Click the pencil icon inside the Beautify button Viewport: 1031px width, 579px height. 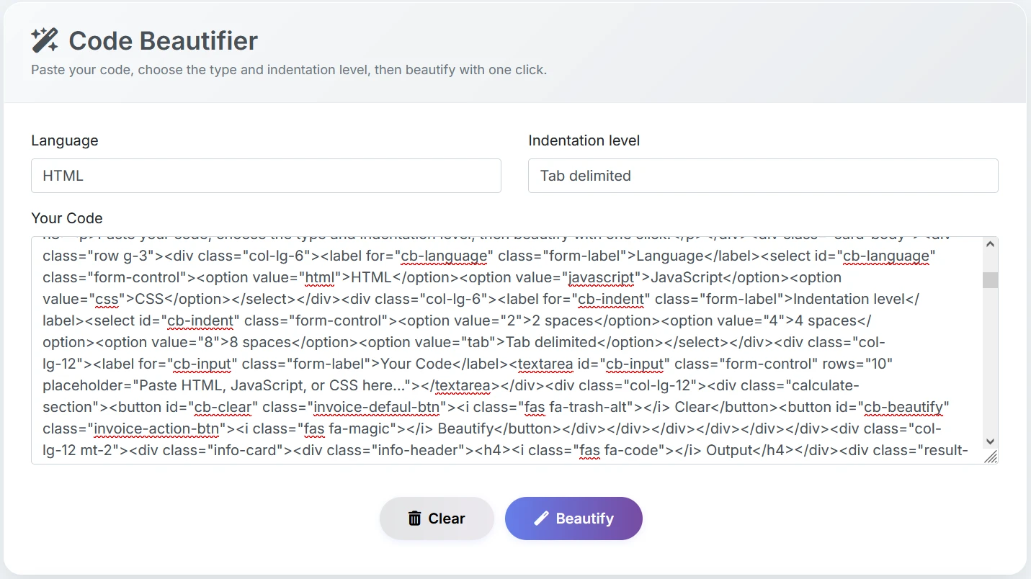point(541,518)
